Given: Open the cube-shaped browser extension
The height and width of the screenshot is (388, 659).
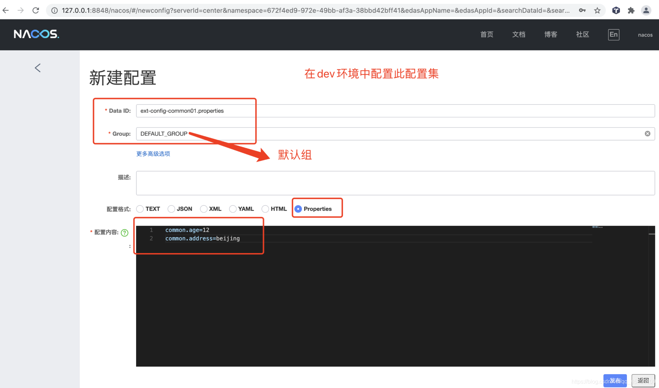Looking at the screenshot, I should point(616,10).
